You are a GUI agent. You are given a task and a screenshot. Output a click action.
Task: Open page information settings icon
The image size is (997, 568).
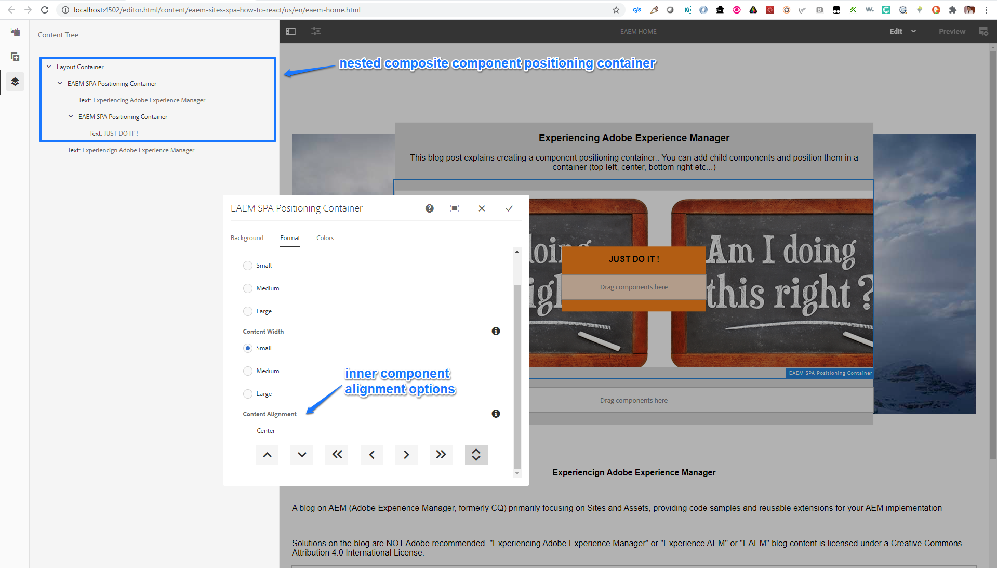pyautogui.click(x=316, y=31)
